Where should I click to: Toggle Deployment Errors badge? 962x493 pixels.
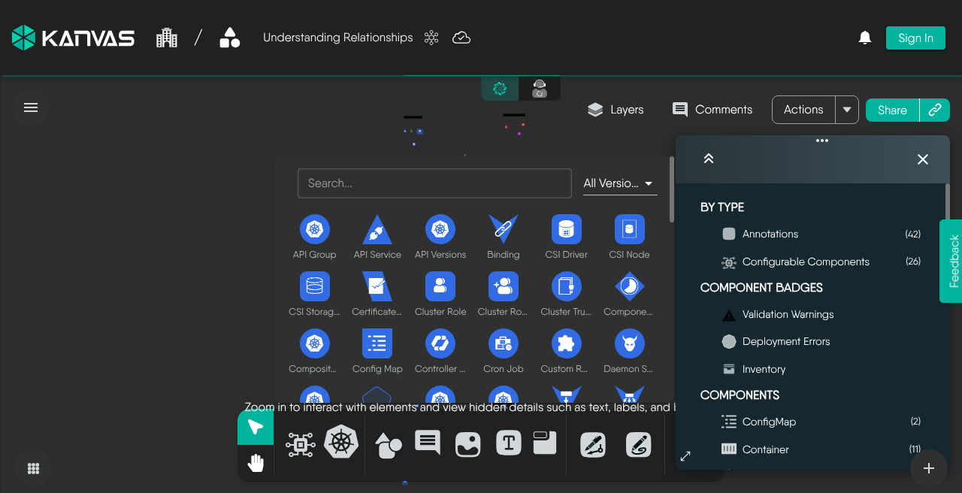point(728,342)
